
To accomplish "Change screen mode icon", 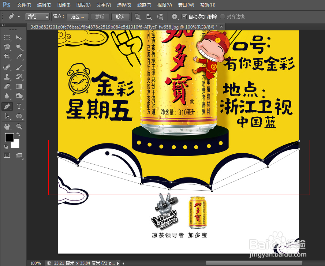I will coord(19,156).
